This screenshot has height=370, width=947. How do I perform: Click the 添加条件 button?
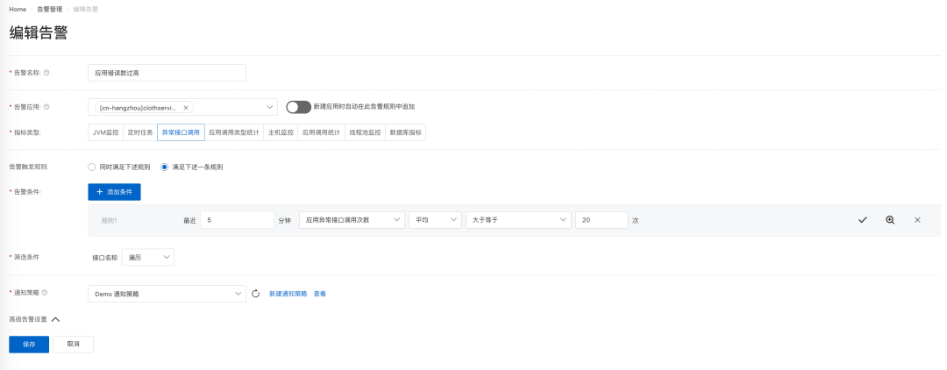tap(114, 191)
